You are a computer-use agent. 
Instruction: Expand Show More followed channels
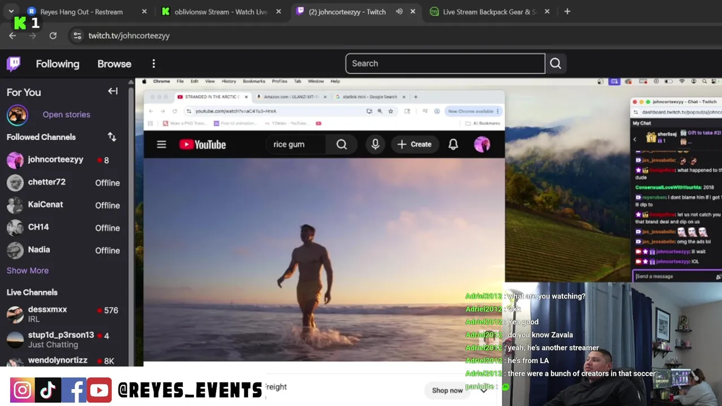[x=28, y=271]
